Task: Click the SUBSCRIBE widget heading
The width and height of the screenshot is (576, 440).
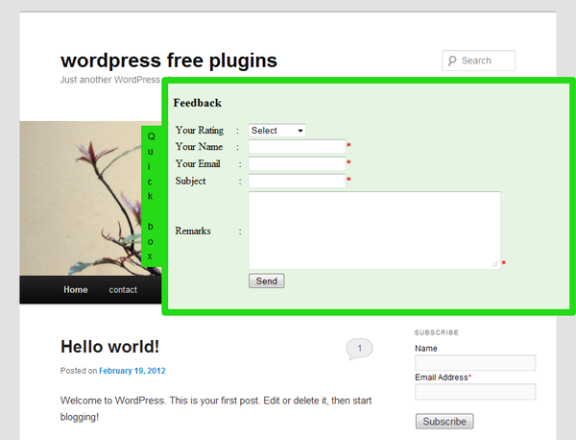Action: (x=437, y=332)
